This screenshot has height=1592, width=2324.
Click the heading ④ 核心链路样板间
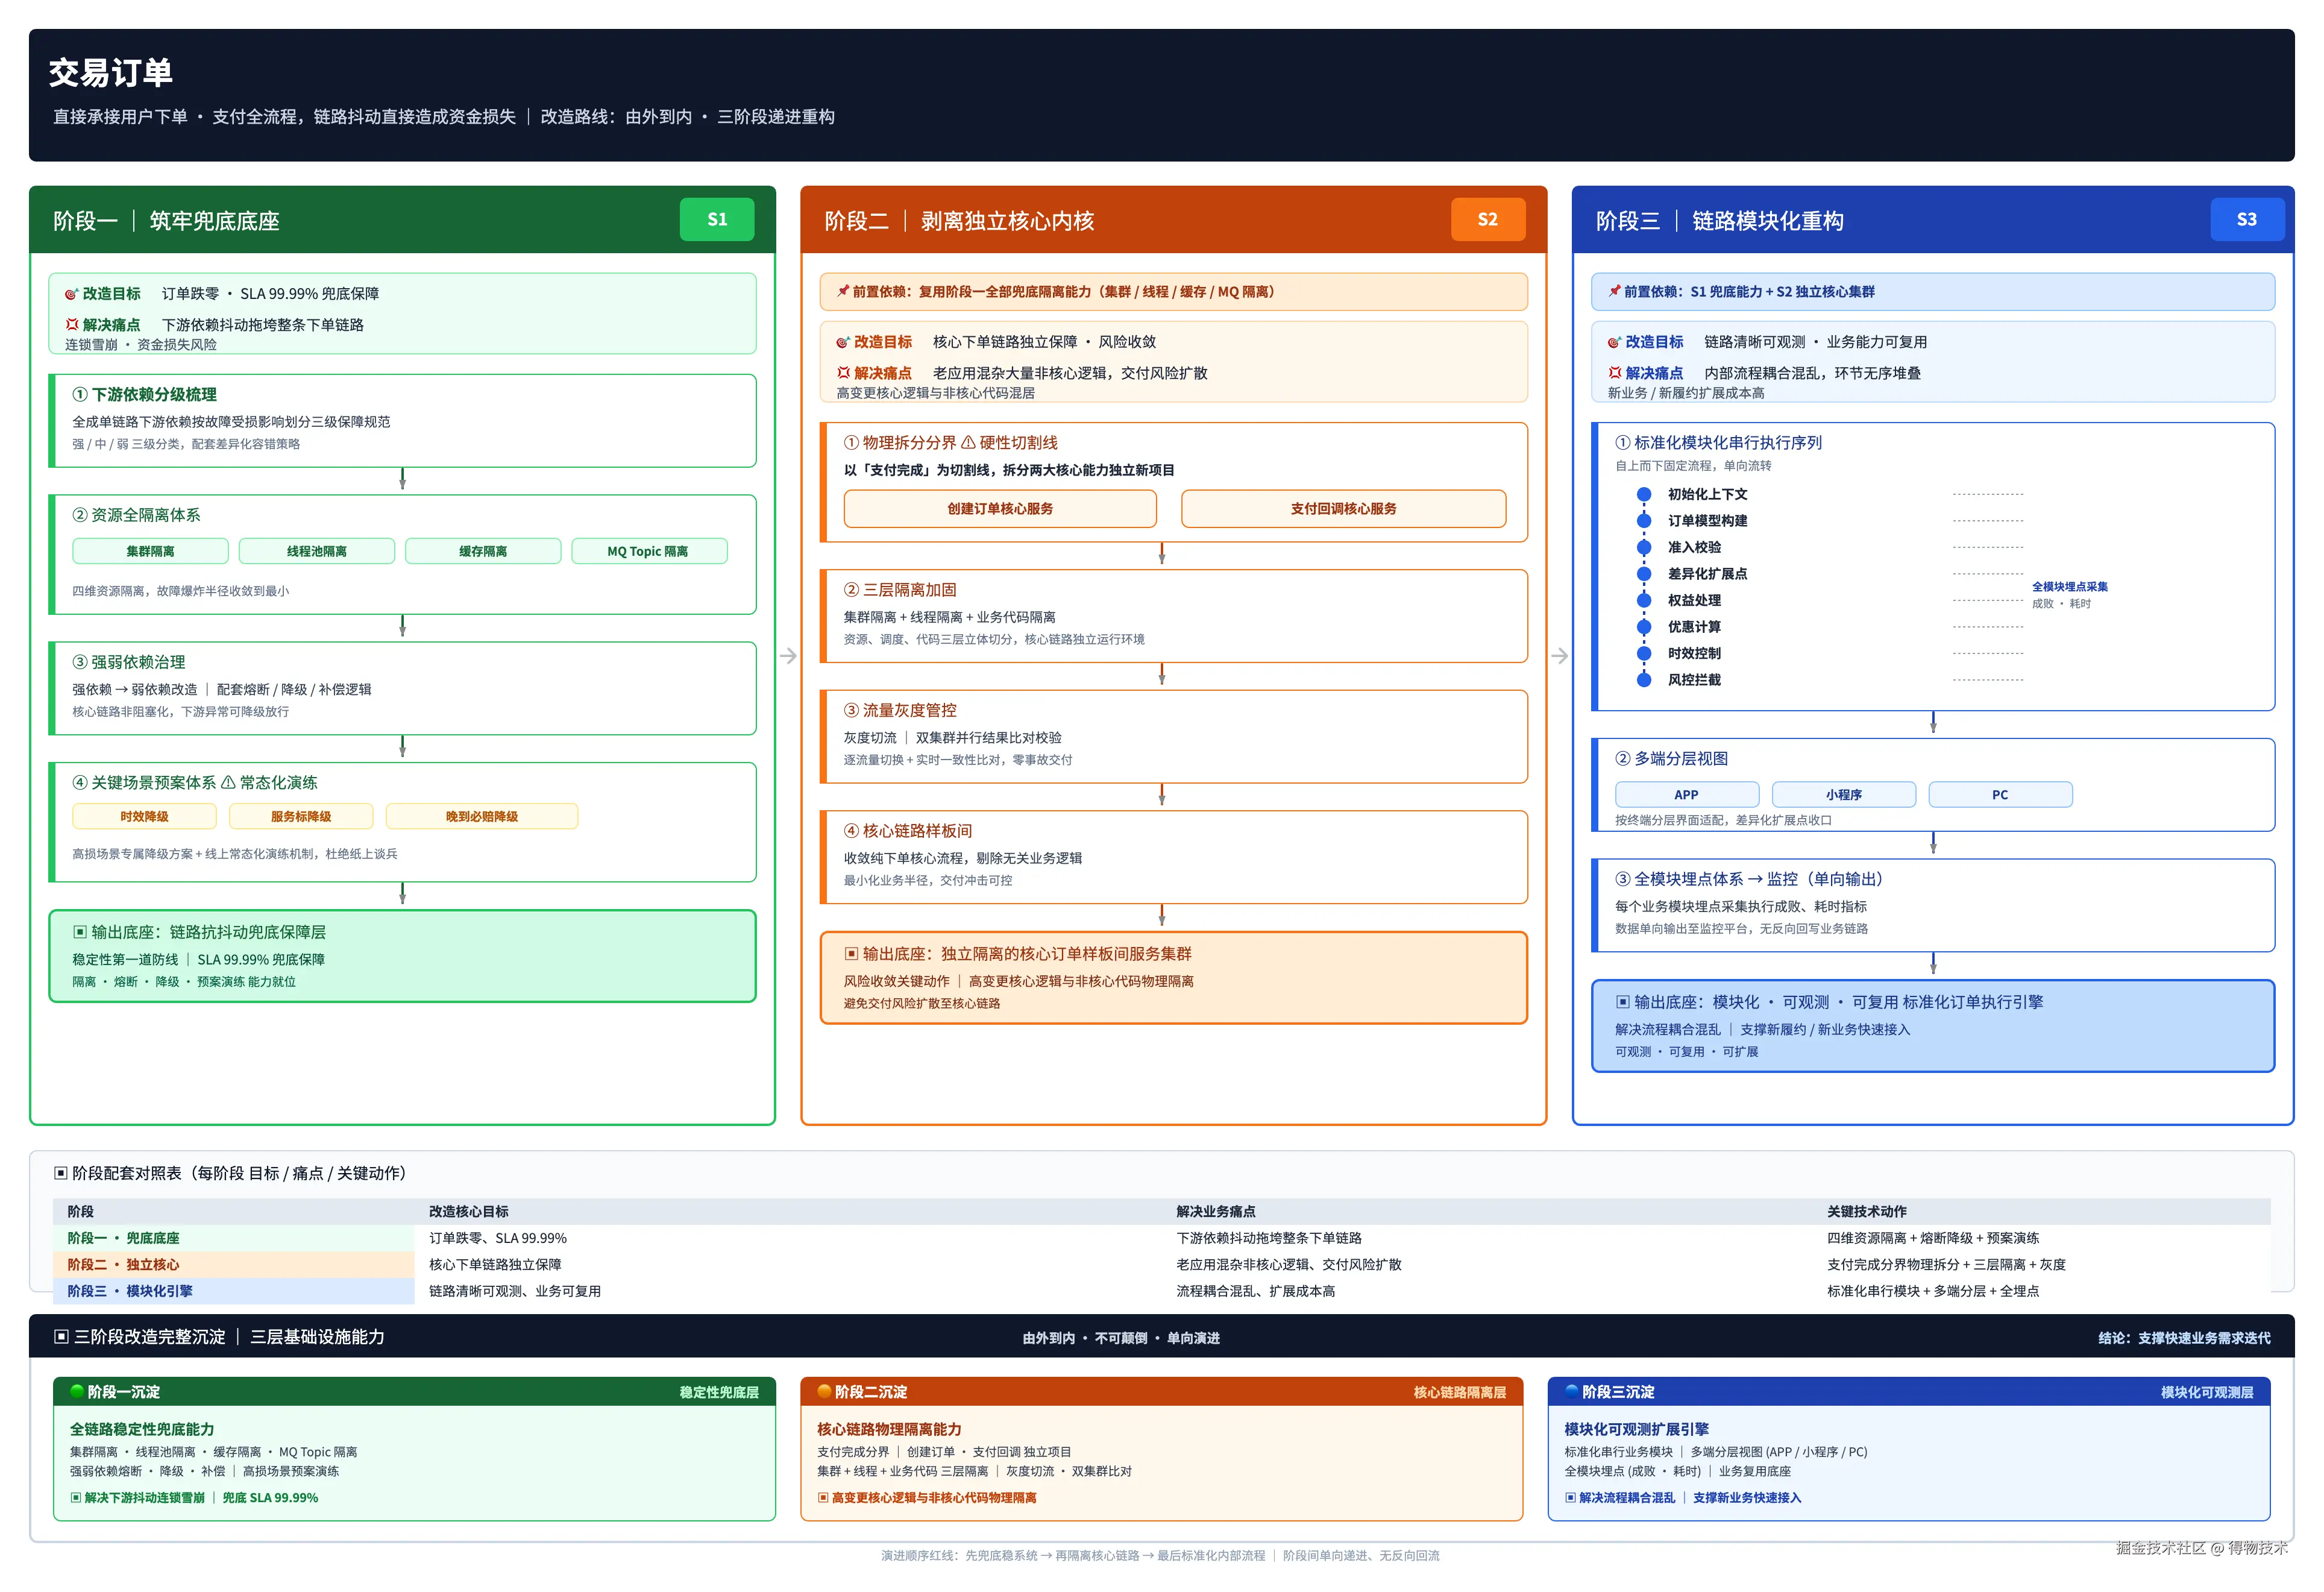[x=908, y=831]
